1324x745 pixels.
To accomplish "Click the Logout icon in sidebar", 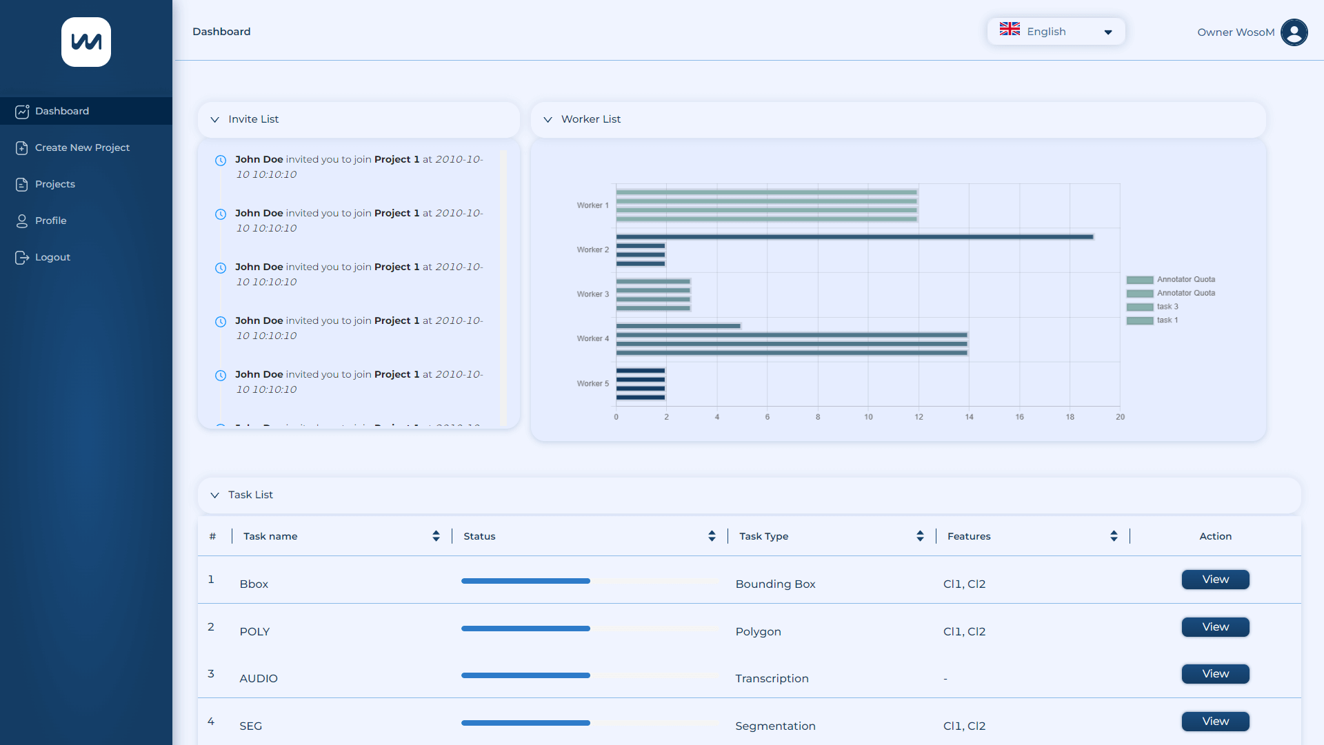I will coord(22,258).
